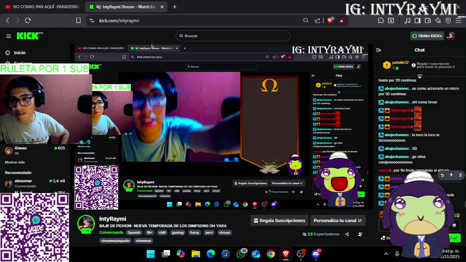Select the chowman tag
The height and width of the screenshot is (262, 466).
pyautogui.click(x=143, y=241)
